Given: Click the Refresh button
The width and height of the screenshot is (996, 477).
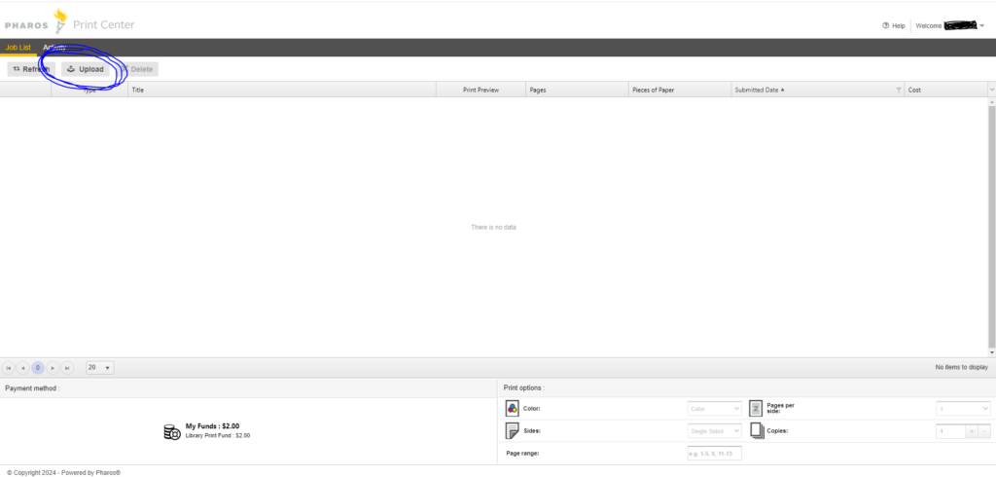Looking at the screenshot, I should 31,69.
